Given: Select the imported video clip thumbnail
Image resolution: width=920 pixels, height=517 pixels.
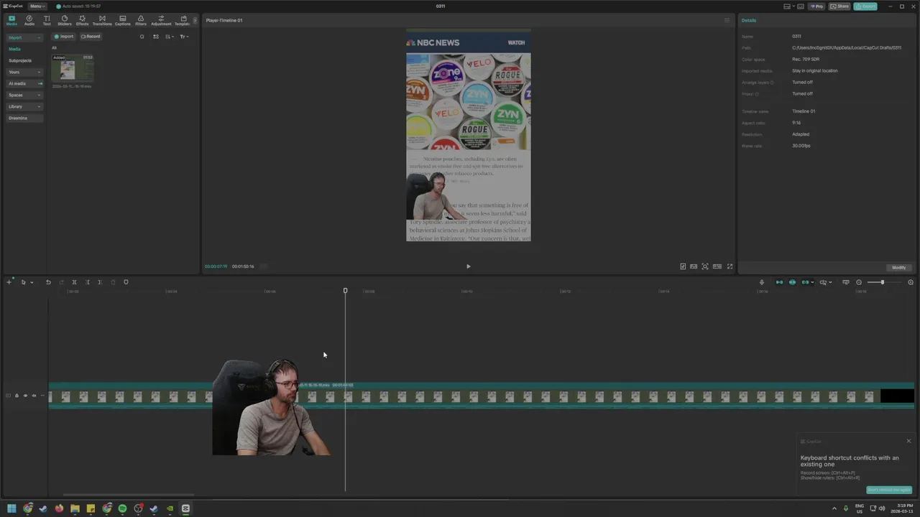Looking at the screenshot, I should coord(73,68).
